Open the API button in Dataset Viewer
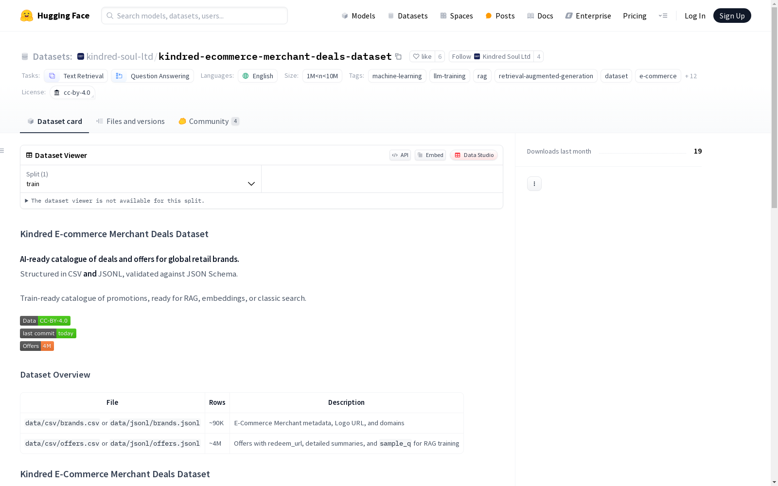The width and height of the screenshot is (778, 486). click(x=400, y=155)
